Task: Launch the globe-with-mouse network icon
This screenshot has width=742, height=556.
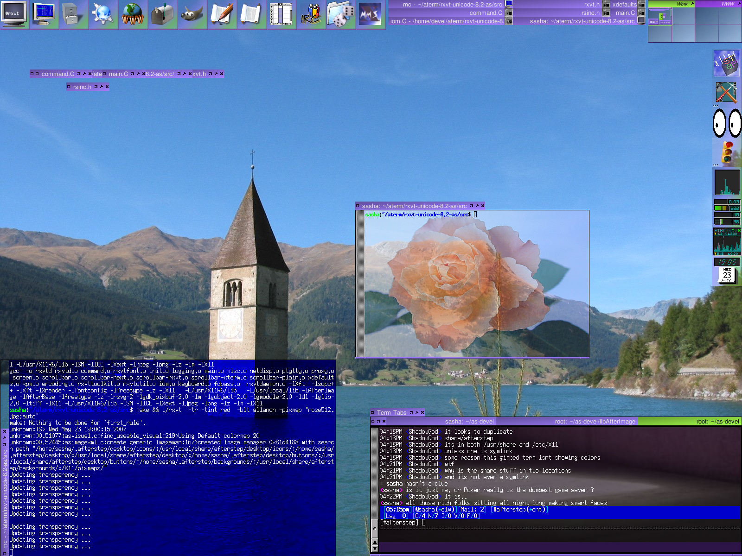Action: coord(103,14)
